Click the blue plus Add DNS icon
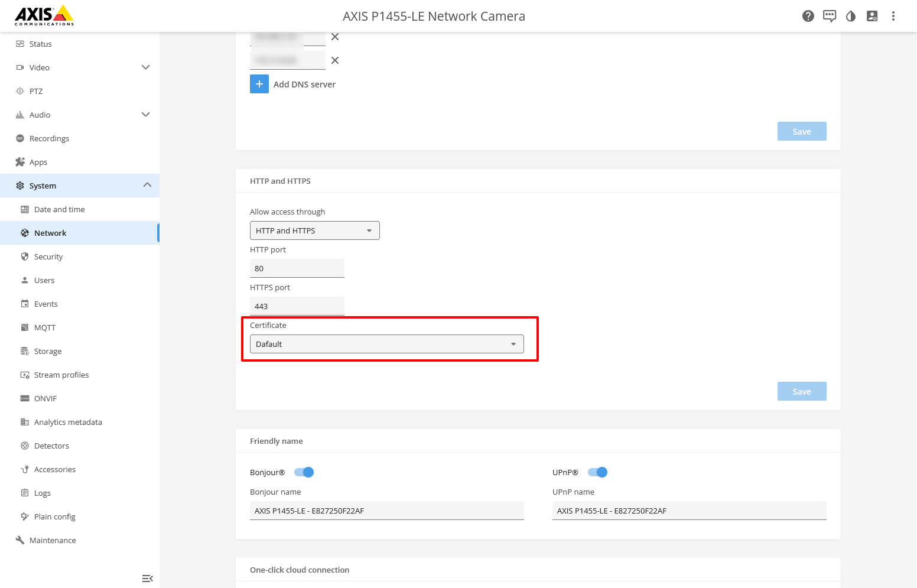The width and height of the screenshot is (917, 588). (x=259, y=84)
